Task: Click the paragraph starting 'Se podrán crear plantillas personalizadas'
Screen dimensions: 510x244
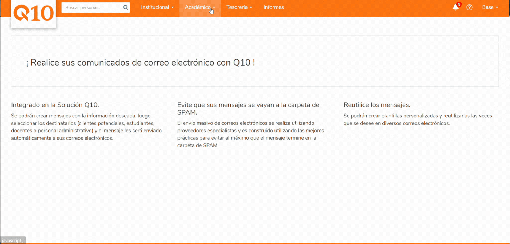Action: pos(418,120)
